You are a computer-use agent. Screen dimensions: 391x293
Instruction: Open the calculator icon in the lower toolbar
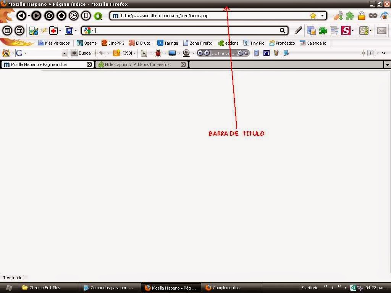256,53
